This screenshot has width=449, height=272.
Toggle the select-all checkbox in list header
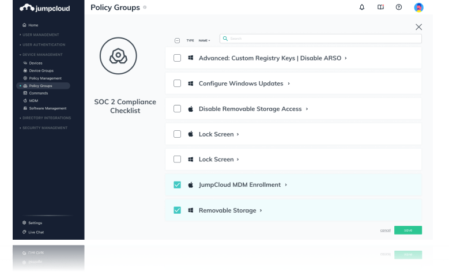(x=178, y=41)
